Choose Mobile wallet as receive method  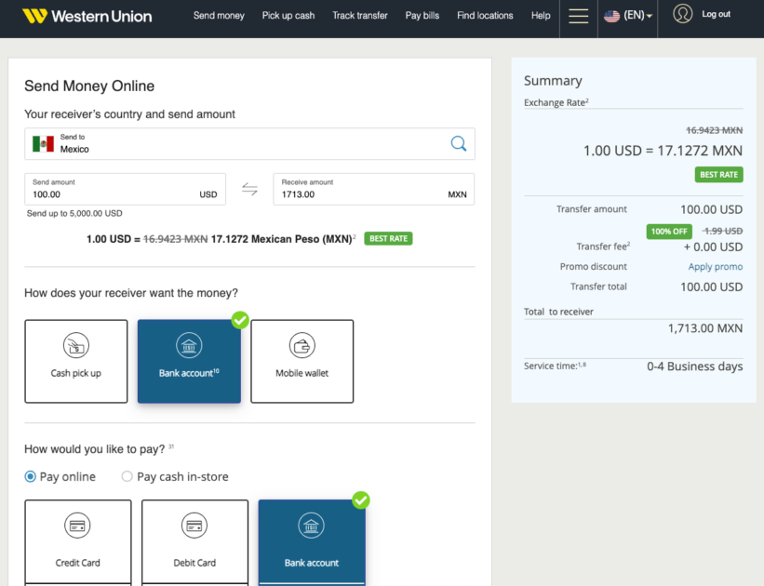pos(302,361)
